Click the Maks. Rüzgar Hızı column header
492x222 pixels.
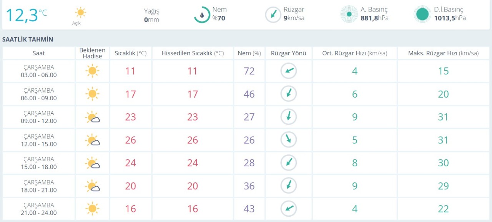pyautogui.click(x=443, y=53)
